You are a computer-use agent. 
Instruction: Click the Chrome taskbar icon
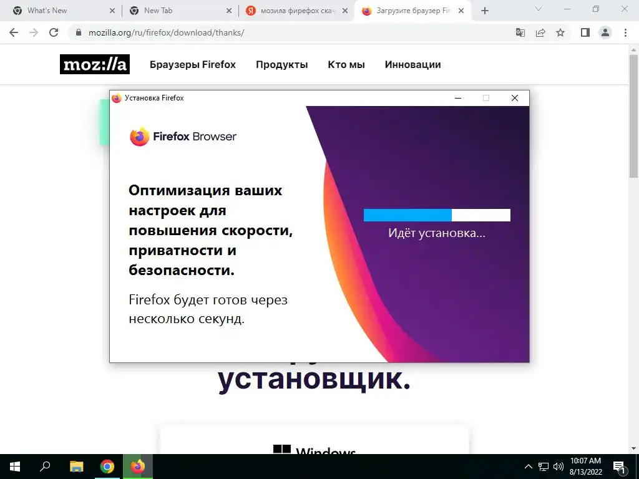(x=107, y=467)
